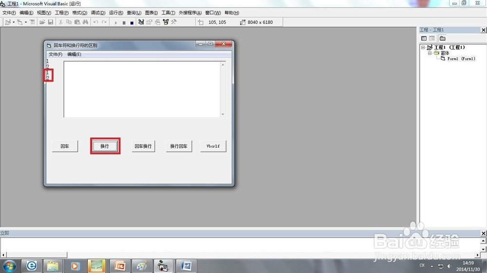This screenshot has height=273, width=487.
Task: Toggle Folders icon in project panel
Action: click(443, 38)
